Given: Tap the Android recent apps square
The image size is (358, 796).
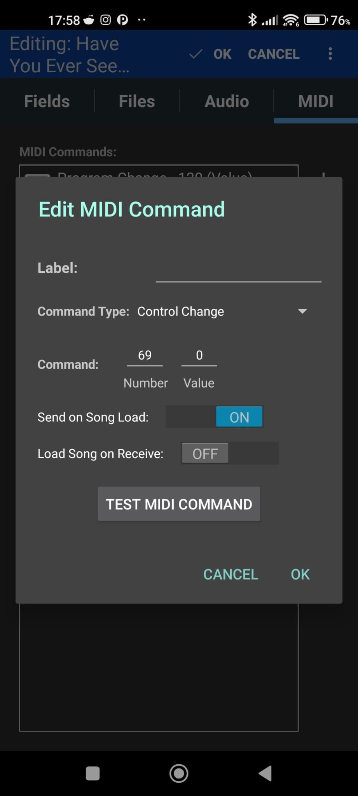Looking at the screenshot, I should coord(93,773).
